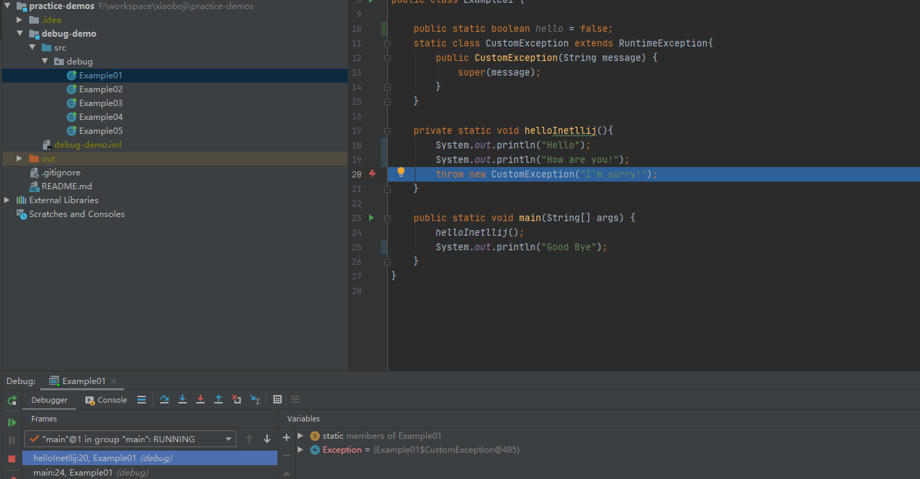The height and width of the screenshot is (479, 920).
Task: Open the main thread dropdown in Frames
Action: [x=228, y=439]
